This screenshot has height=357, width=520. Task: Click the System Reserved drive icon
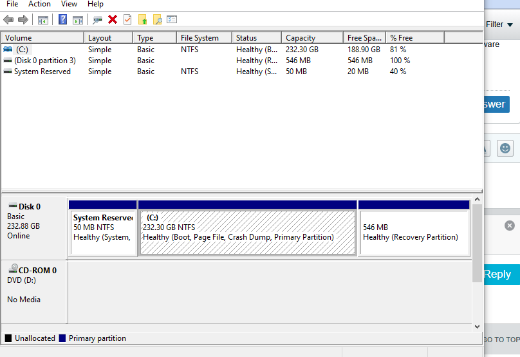pyautogui.click(x=8, y=72)
